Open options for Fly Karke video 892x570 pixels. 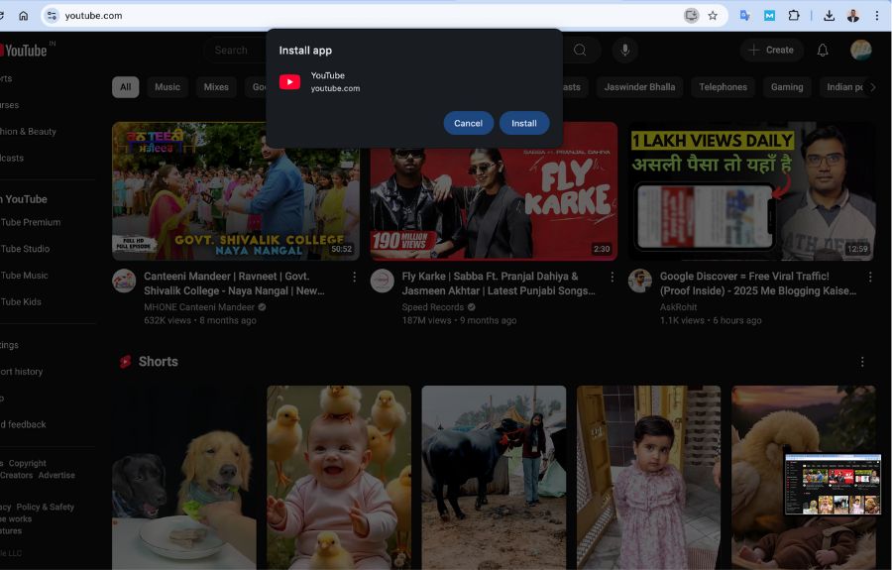pyautogui.click(x=613, y=277)
